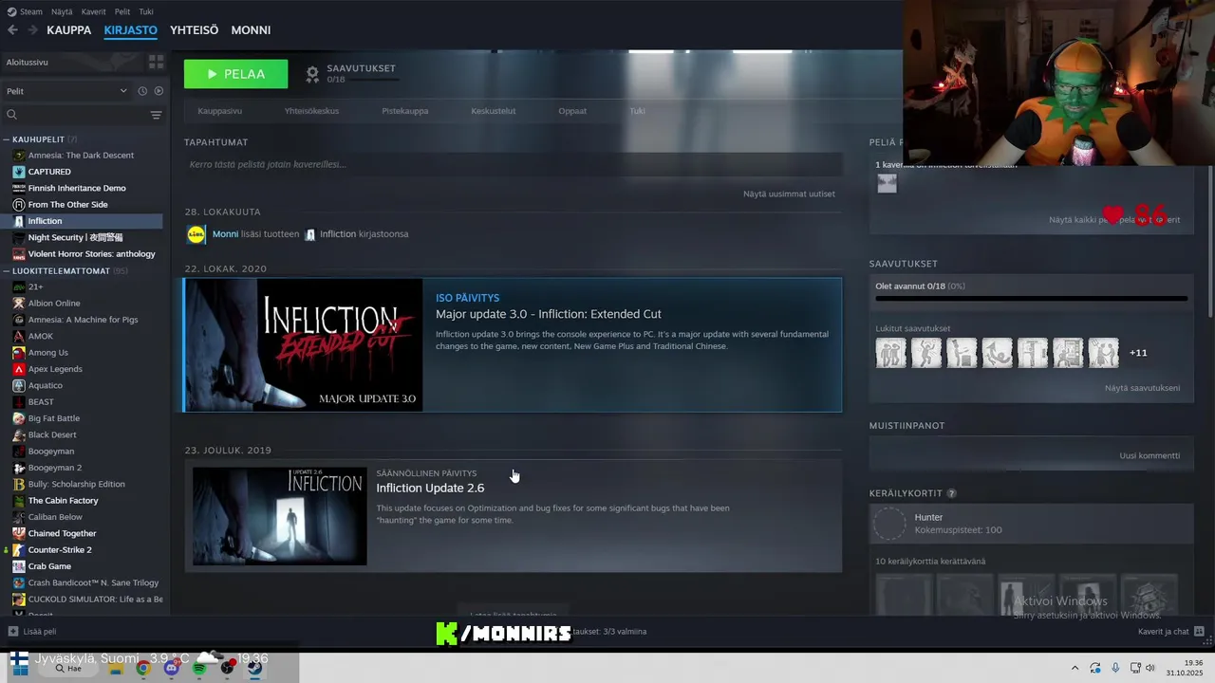Go to the KIRJASTO tab

click(130, 30)
